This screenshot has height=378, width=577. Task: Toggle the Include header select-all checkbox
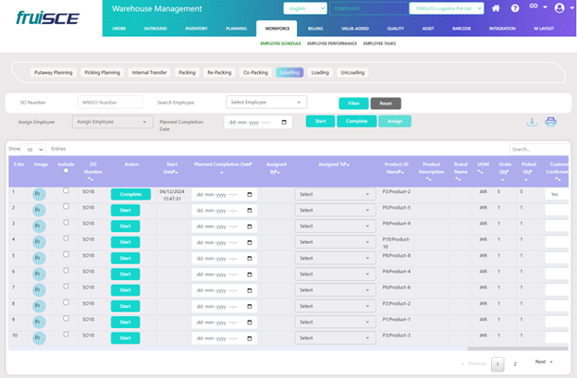[66, 170]
